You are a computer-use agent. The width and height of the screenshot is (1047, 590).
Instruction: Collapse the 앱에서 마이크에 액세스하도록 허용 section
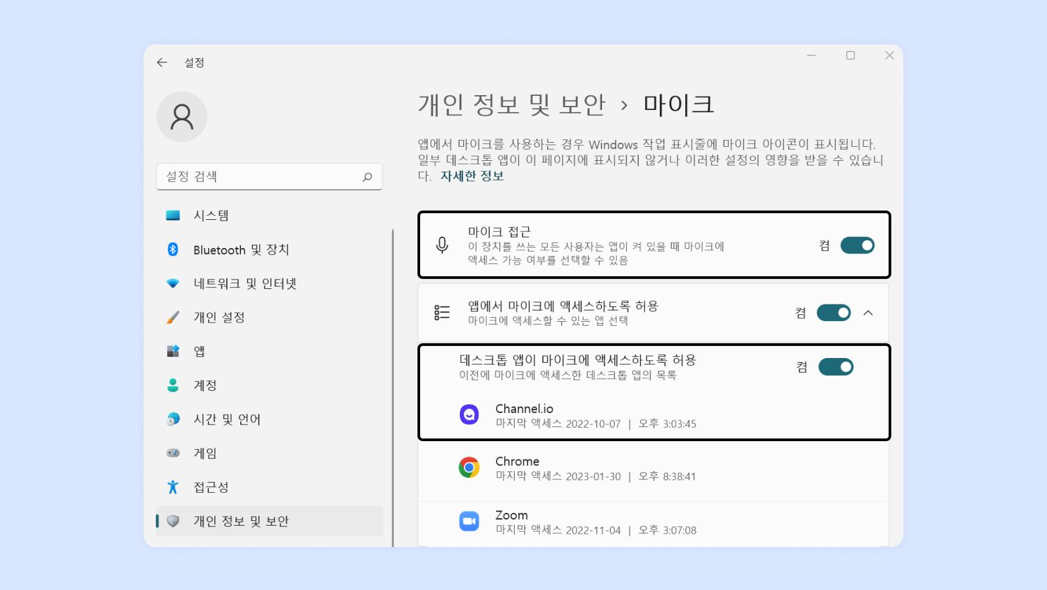[x=868, y=312]
